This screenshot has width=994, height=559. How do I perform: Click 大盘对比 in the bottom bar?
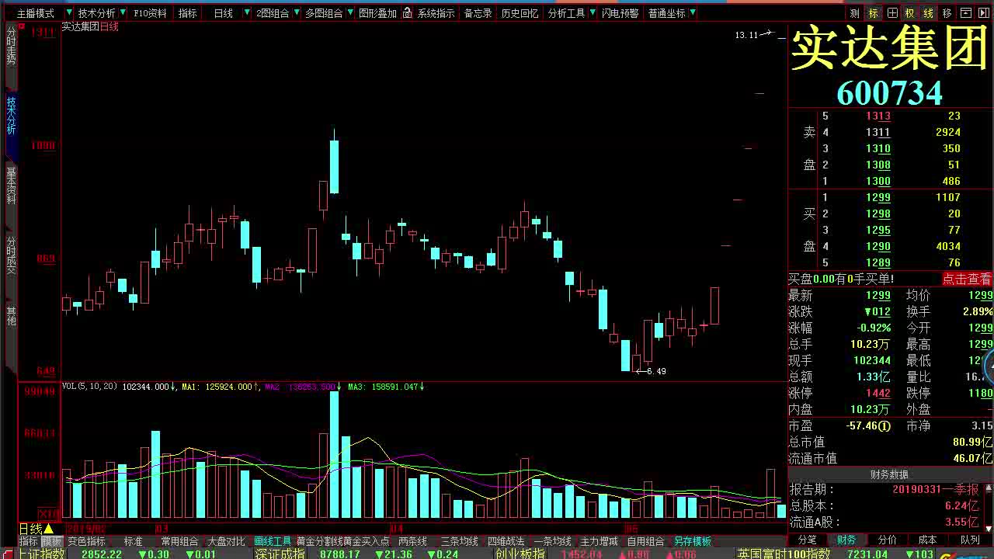click(x=226, y=541)
